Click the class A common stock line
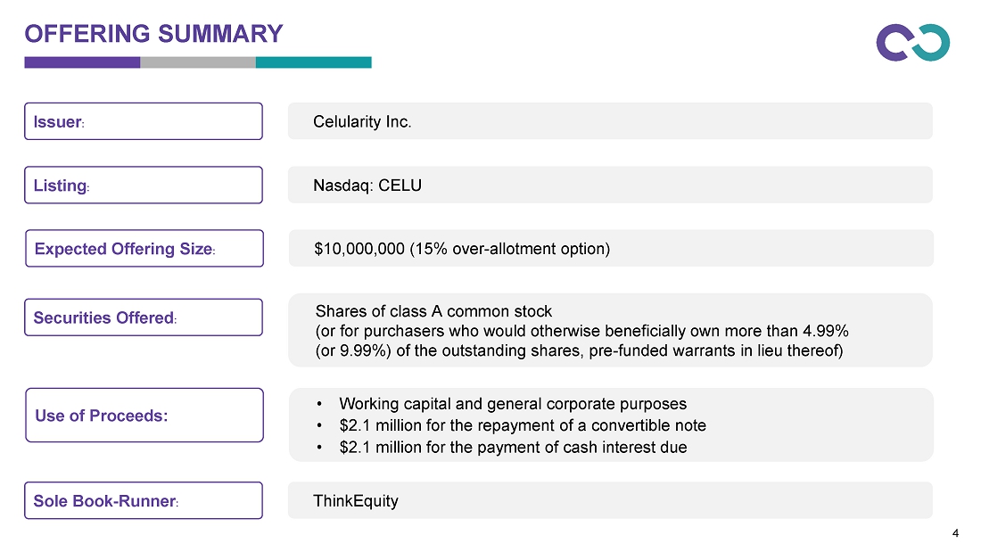Screen dimensions: 981x552 click(434, 311)
